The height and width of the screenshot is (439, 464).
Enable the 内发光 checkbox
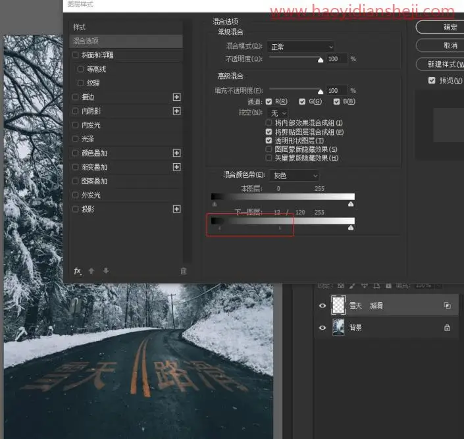click(x=75, y=125)
